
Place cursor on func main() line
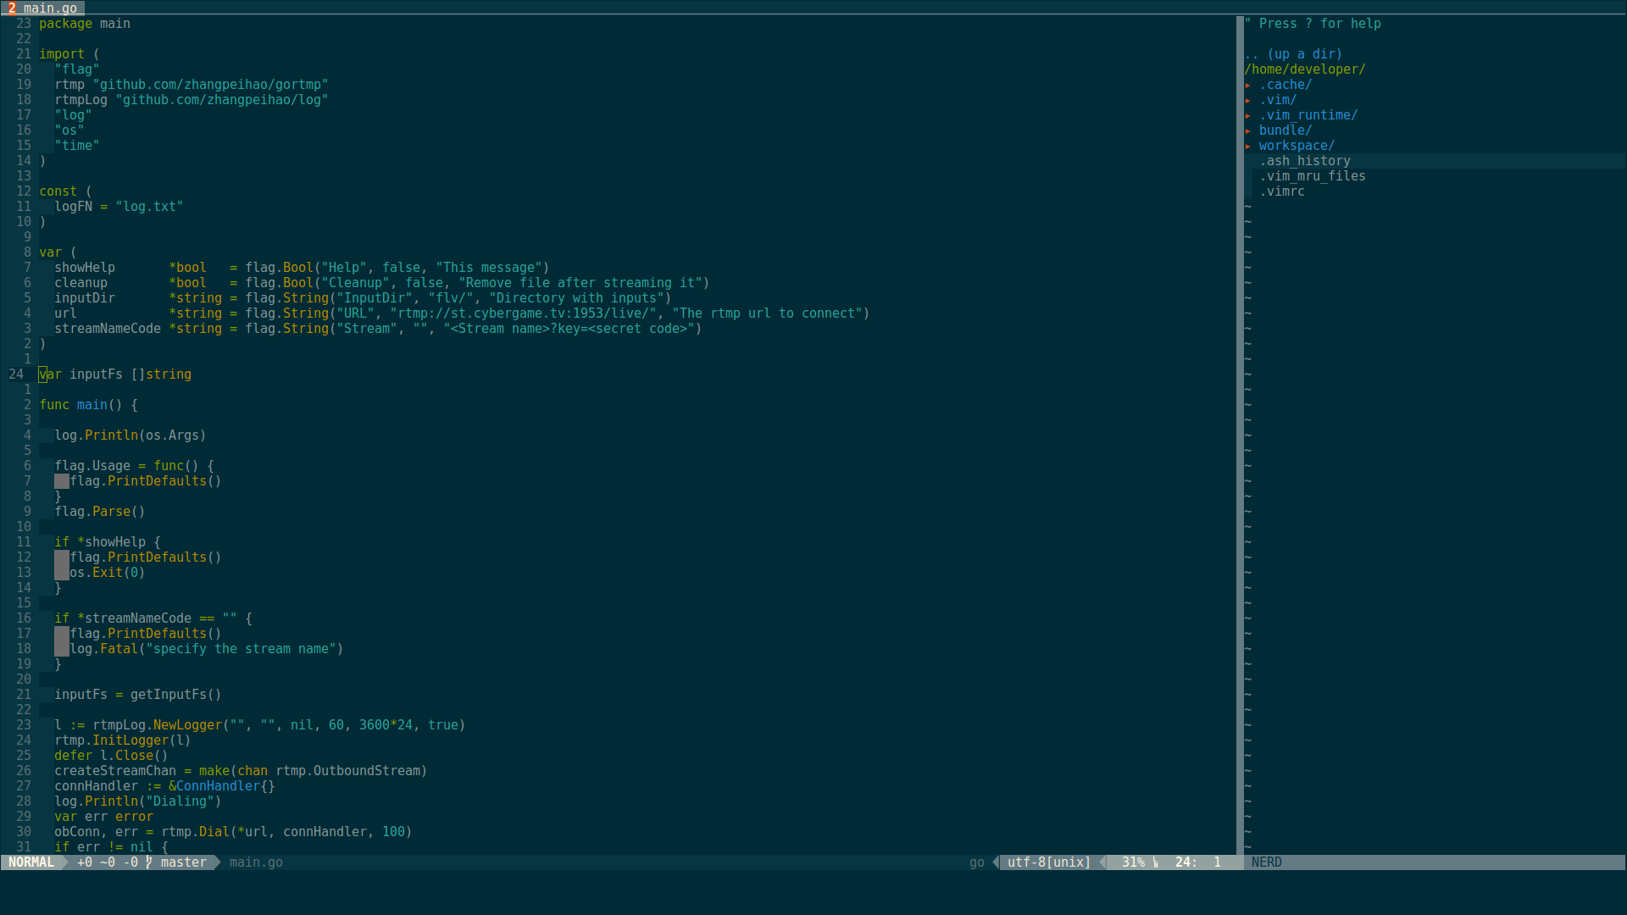click(x=88, y=405)
